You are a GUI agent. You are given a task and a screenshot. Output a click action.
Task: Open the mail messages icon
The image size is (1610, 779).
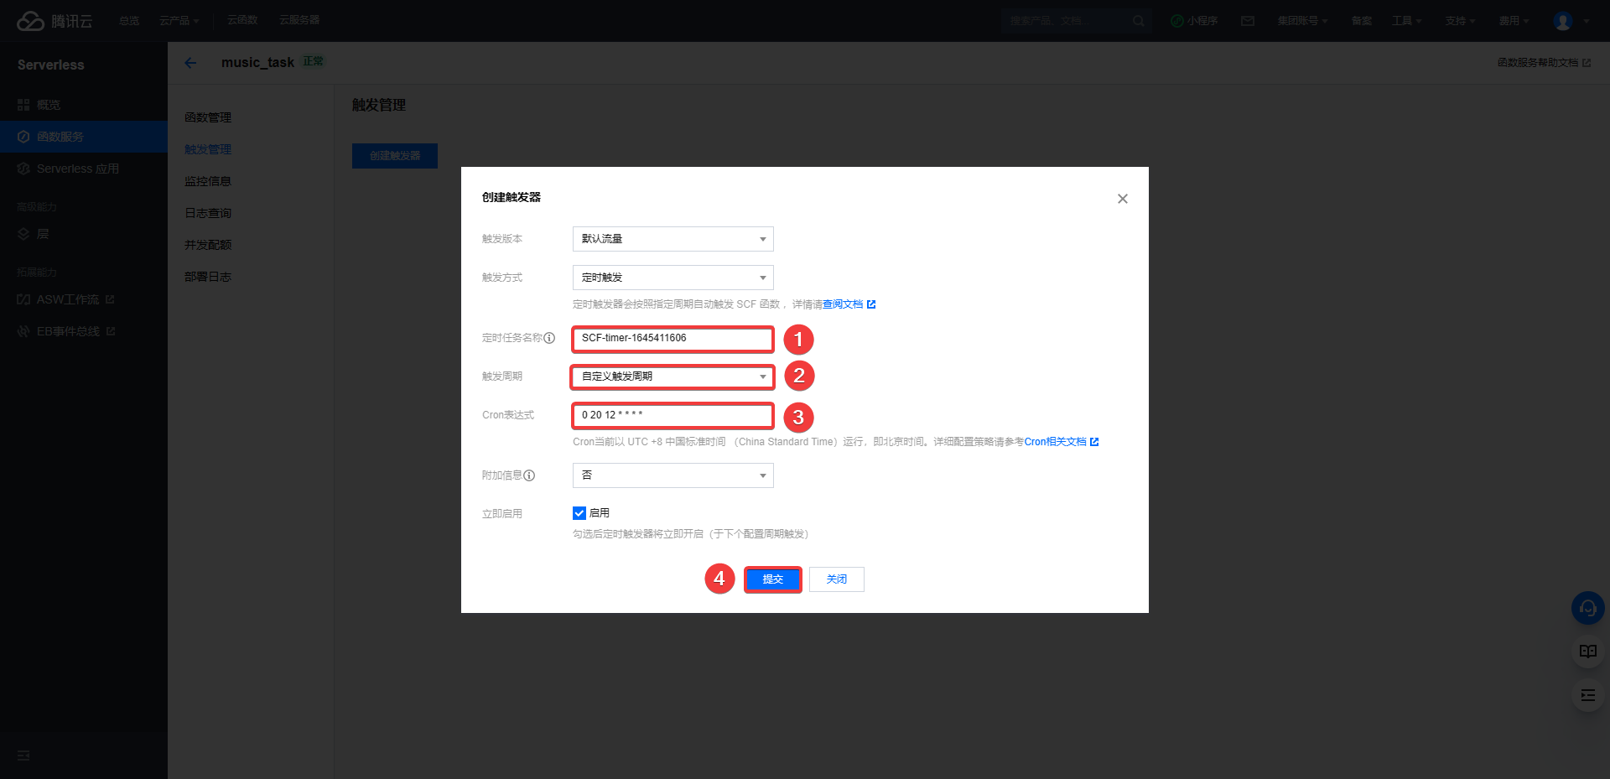click(1248, 21)
